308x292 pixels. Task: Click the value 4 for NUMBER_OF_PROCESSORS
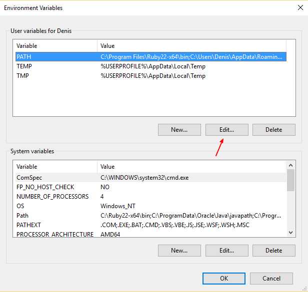[x=102, y=197]
